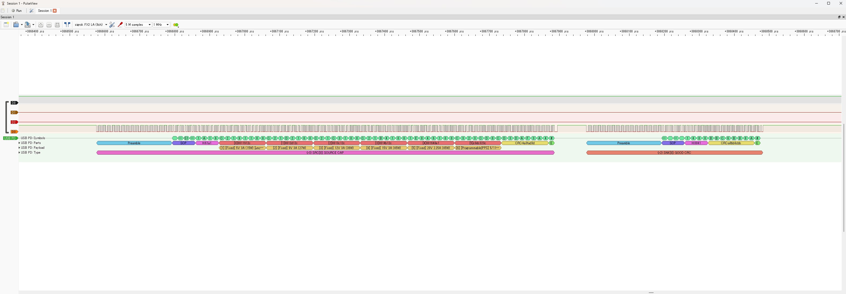Click the add protocol decoder icon
Screen dimensions: 846x294
(x=176, y=25)
